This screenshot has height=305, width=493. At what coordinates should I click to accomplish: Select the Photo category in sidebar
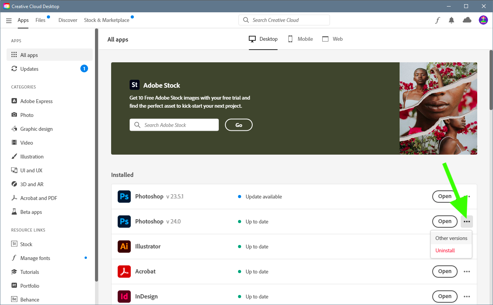27,115
